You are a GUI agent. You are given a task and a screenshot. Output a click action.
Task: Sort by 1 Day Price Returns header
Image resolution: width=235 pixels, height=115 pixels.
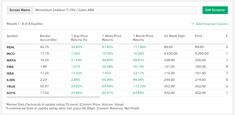pos(79,38)
